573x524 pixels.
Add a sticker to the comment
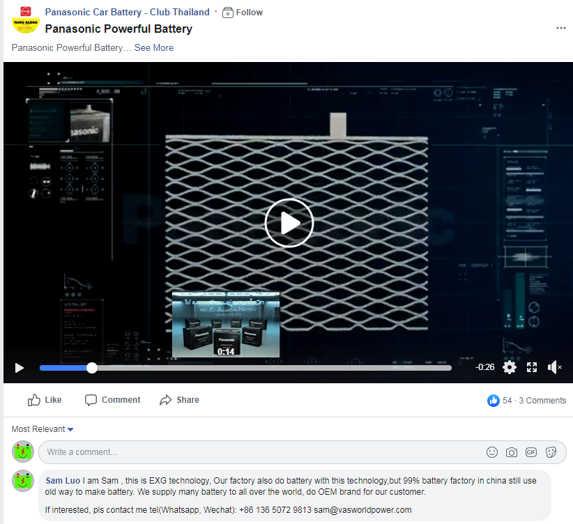(551, 452)
